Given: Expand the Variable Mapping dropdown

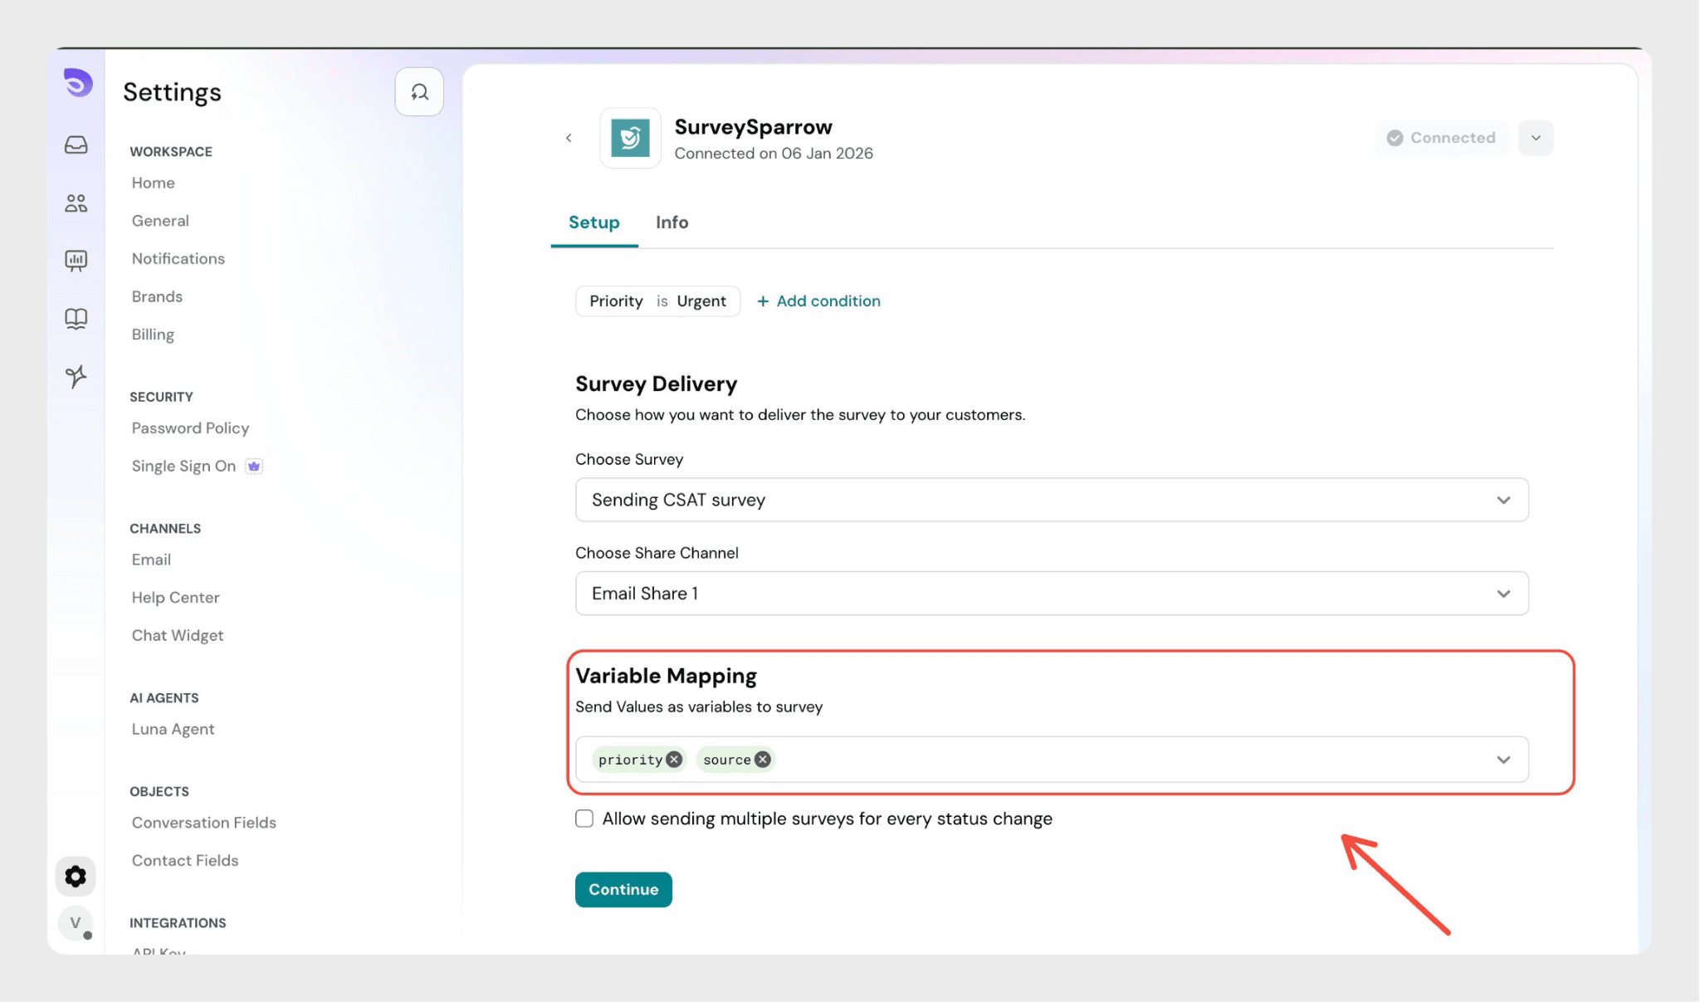Looking at the screenshot, I should click(1502, 760).
